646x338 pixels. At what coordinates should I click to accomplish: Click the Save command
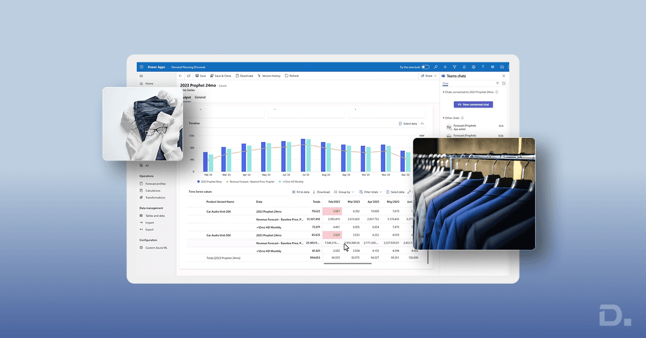pyautogui.click(x=200, y=76)
